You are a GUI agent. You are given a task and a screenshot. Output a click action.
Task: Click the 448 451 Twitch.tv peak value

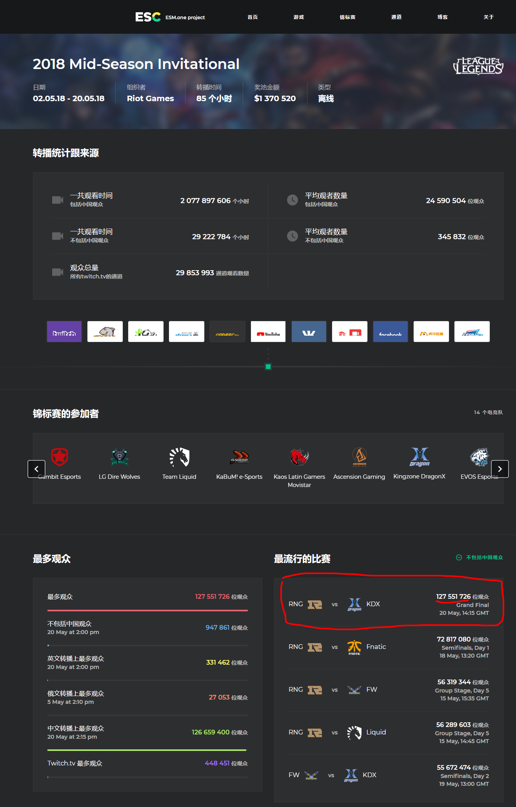tap(217, 763)
